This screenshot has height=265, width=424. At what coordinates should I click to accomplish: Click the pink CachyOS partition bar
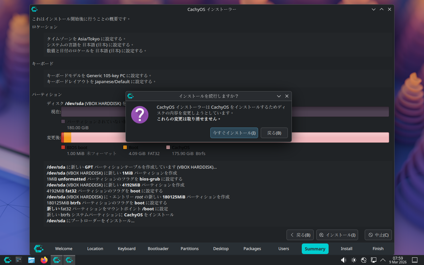point(230,137)
